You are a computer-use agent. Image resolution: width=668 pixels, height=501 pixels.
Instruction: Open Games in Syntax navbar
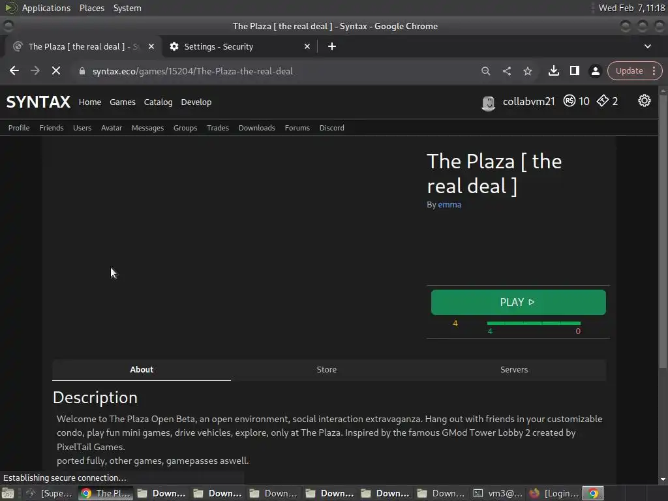click(122, 102)
